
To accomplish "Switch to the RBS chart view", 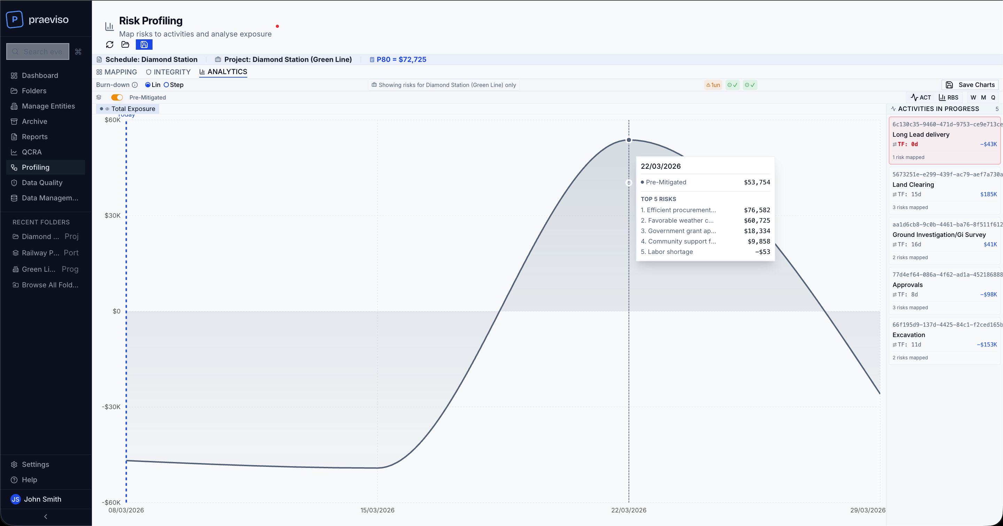I will (x=949, y=97).
